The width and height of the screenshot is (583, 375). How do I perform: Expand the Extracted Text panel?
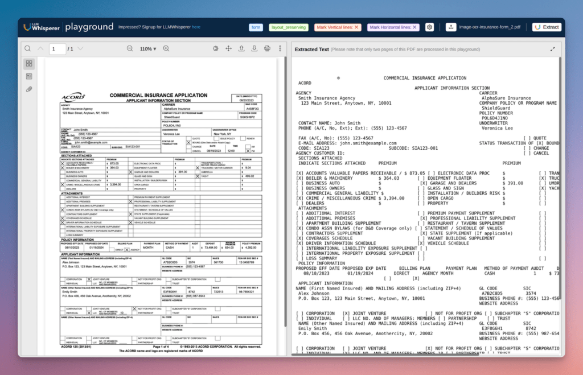pyautogui.click(x=552, y=50)
